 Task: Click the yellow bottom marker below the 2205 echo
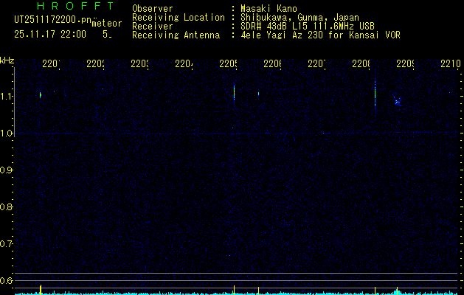(x=234, y=290)
